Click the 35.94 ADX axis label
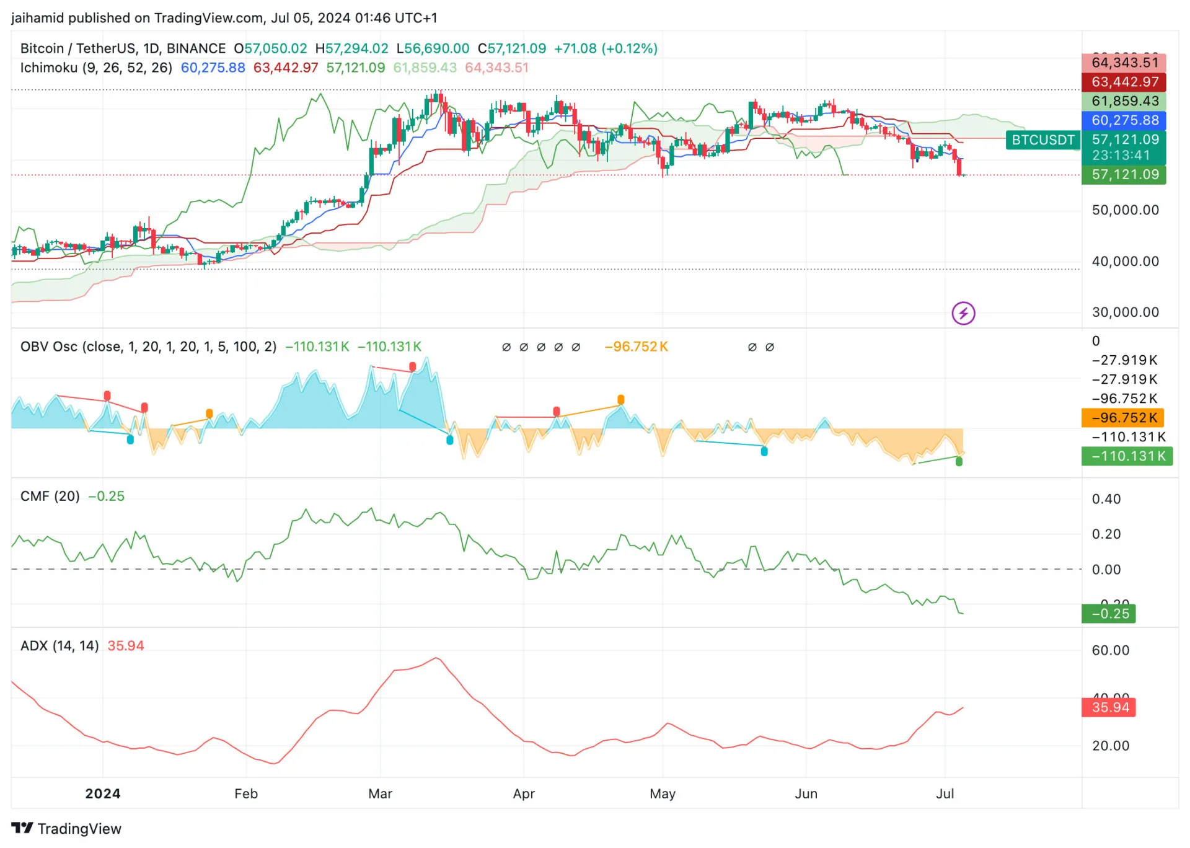The width and height of the screenshot is (1190, 848). [x=1109, y=707]
